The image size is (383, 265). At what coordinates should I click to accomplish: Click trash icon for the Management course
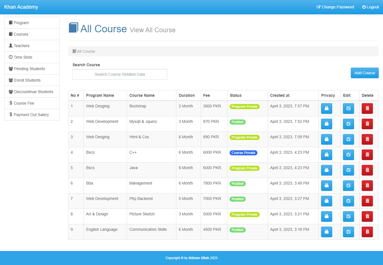point(367,186)
